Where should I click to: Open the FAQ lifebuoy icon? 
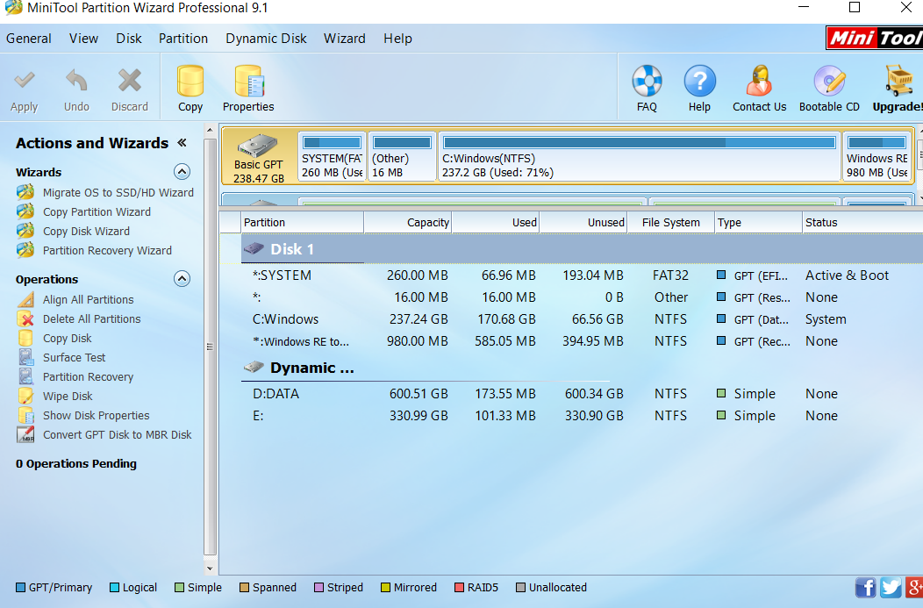[x=647, y=81]
